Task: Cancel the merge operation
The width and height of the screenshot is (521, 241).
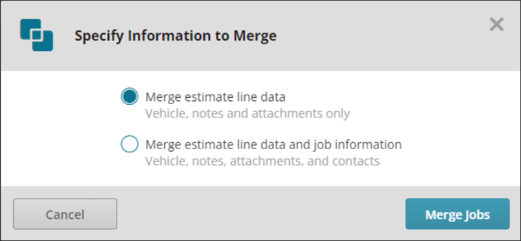Action: (x=65, y=214)
